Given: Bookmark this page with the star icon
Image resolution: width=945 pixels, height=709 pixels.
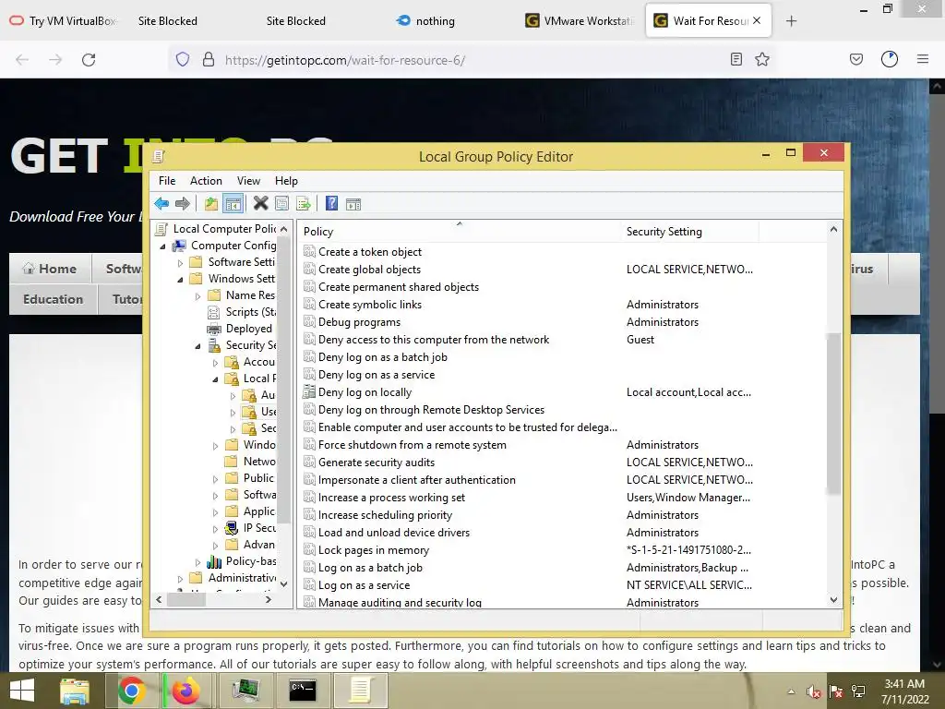Looking at the screenshot, I should point(761,59).
